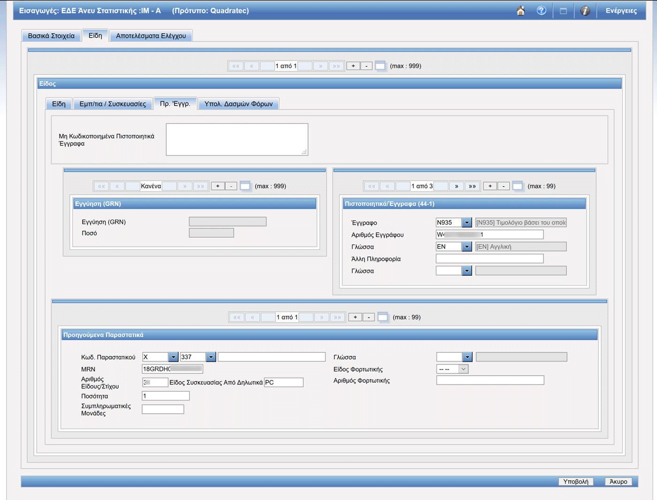
Task: Expand the Γλώσσα EN dropdown
Action: point(466,247)
